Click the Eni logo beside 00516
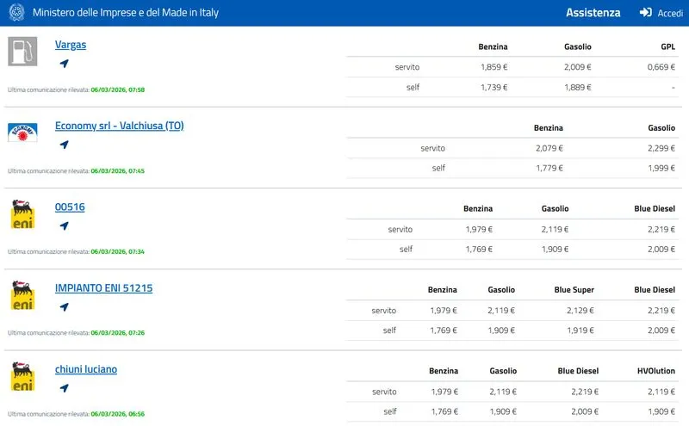The height and width of the screenshot is (426, 689). (x=22, y=214)
